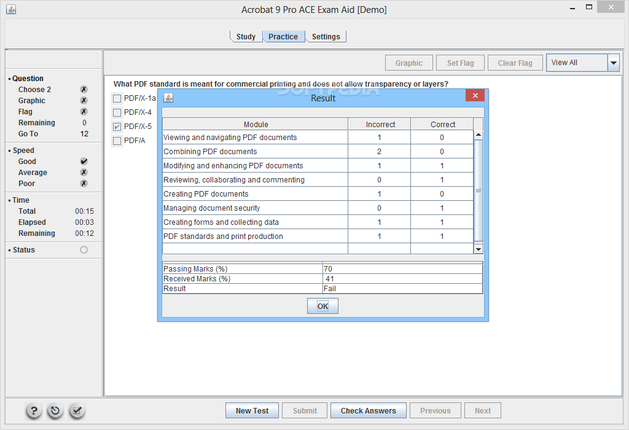This screenshot has width=629, height=430.
Task: Click the Poor speed indicator icon
Action: [84, 183]
